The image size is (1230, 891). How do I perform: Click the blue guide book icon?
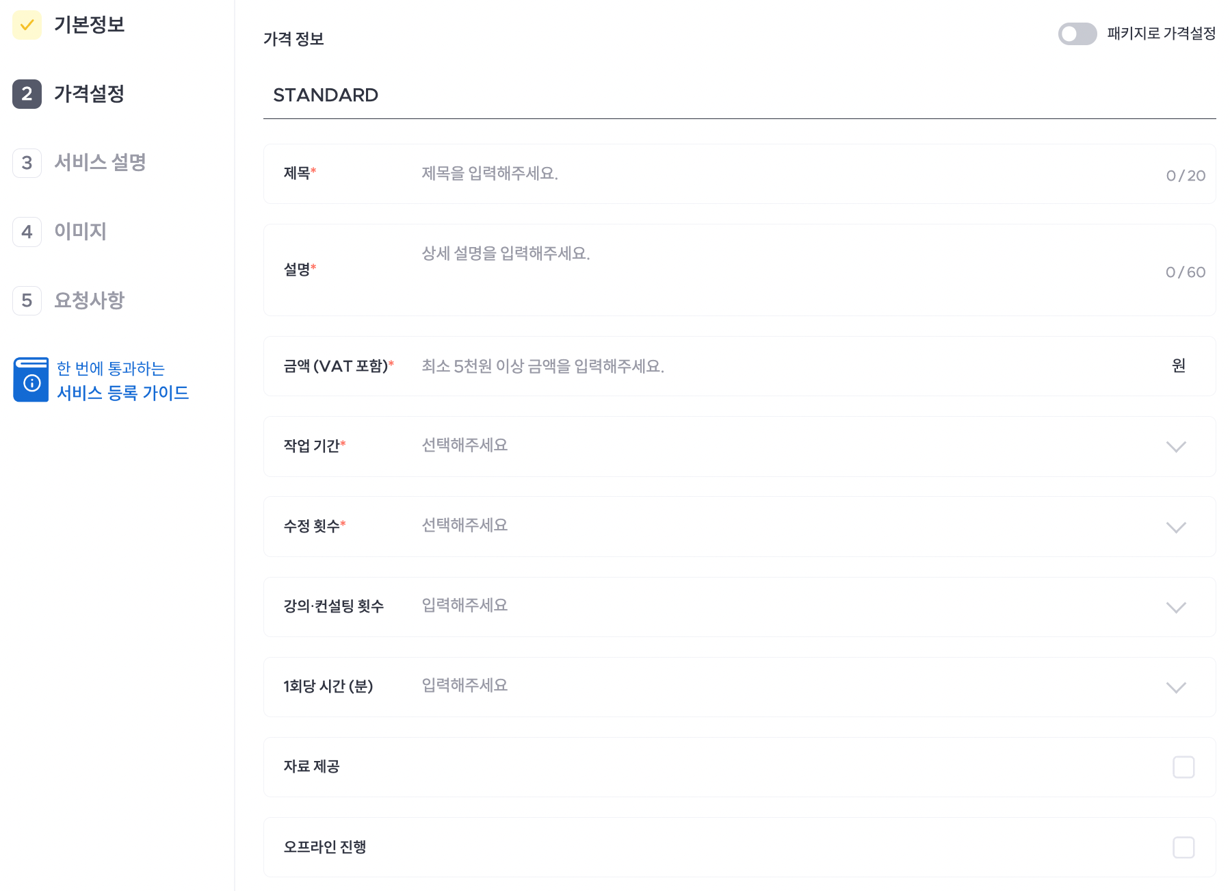(31, 380)
